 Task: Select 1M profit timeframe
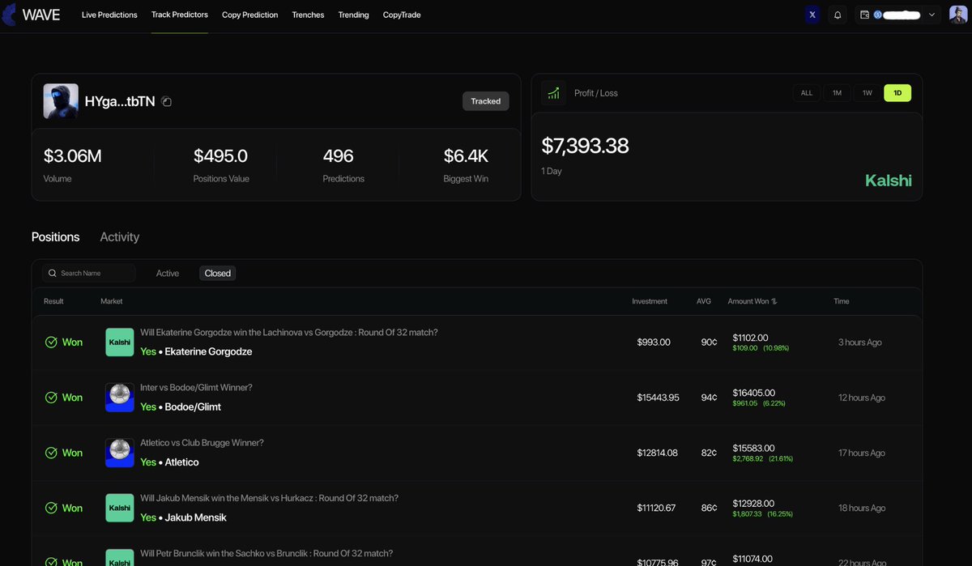coord(837,93)
